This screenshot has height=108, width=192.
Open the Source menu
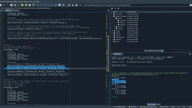[x=8, y=1]
